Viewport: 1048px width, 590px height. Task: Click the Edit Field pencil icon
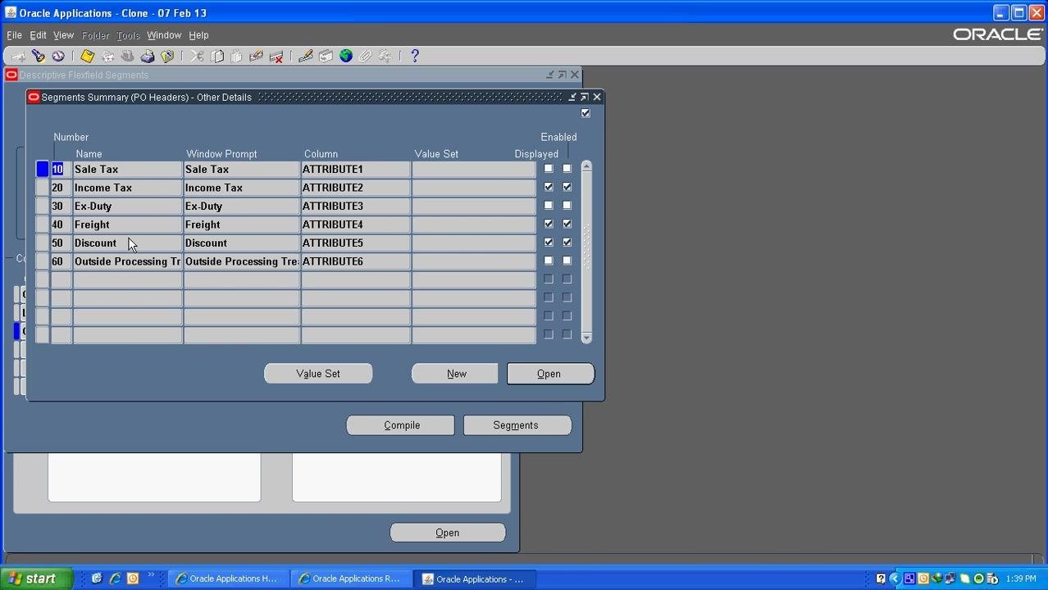306,57
